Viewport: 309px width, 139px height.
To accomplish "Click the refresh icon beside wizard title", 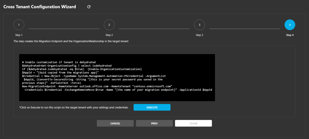I will coord(89,7).
